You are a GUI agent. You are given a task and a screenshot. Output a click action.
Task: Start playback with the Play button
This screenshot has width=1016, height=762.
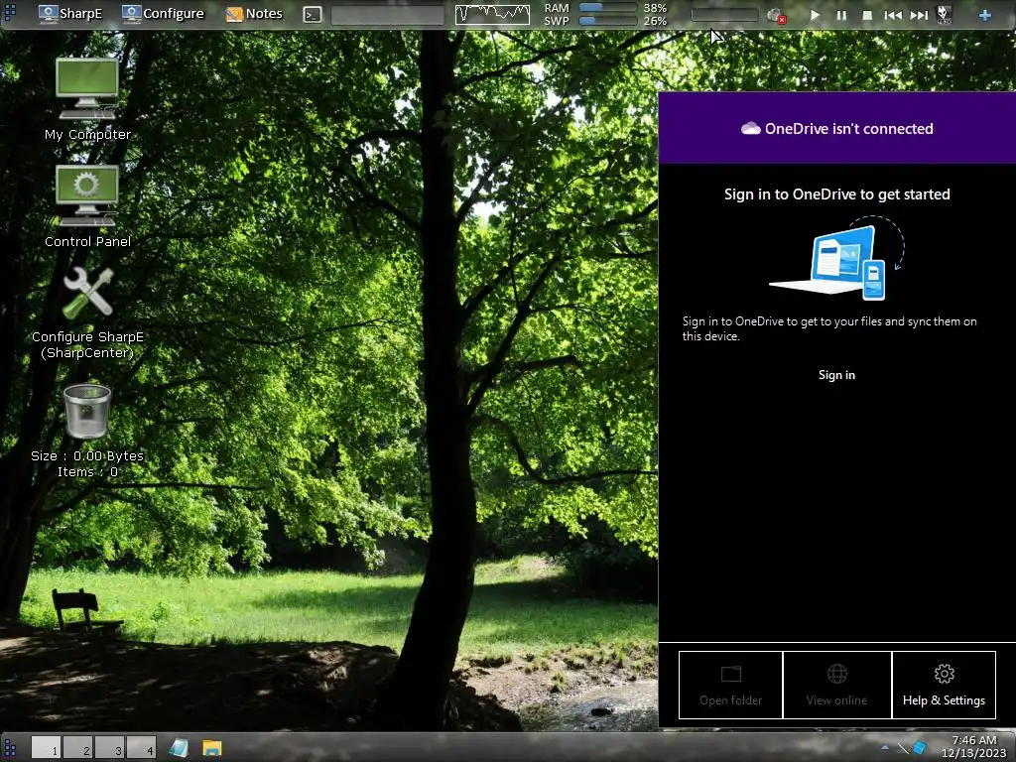pyautogui.click(x=816, y=15)
